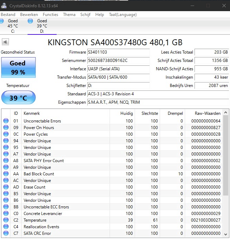Click scrollbar down arrow in attribute list
Image resolution: width=230 pixels, height=239 pixels.
pos(226,234)
